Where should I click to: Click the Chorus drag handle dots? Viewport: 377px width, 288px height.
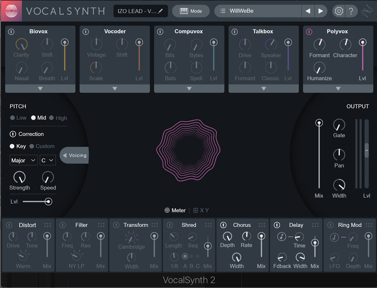click(262, 225)
